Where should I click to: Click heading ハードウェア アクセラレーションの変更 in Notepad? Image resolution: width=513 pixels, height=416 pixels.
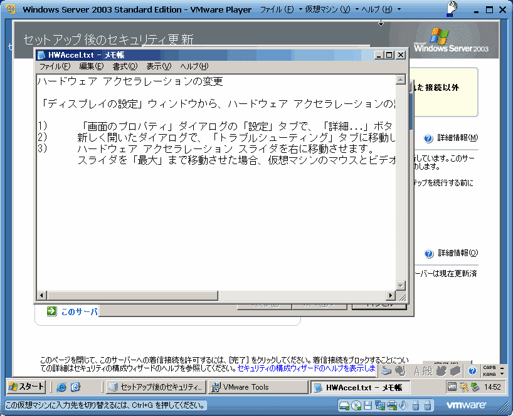click(130, 81)
